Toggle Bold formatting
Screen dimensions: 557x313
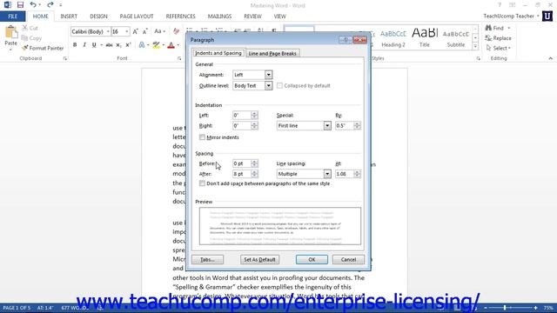[75, 45]
